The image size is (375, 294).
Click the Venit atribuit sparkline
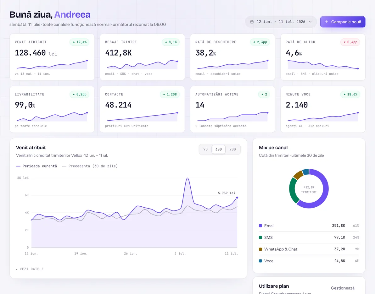tap(52, 64)
